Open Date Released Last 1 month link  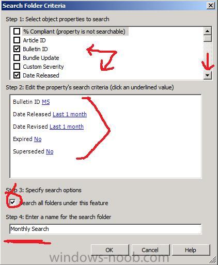[x=70, y=114]
